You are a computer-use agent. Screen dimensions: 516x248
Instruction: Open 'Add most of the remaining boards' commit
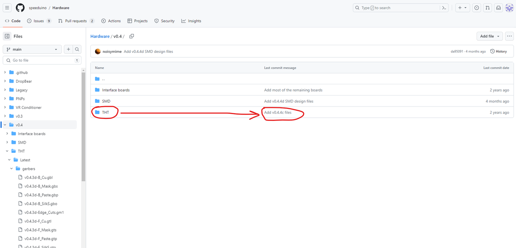pyautogui.click(x=293, y=90)
